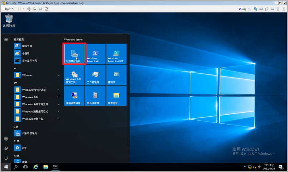Click the Windows Start button on taskbar
Viewport: 288px width, 172px height.
pos(6,167)
